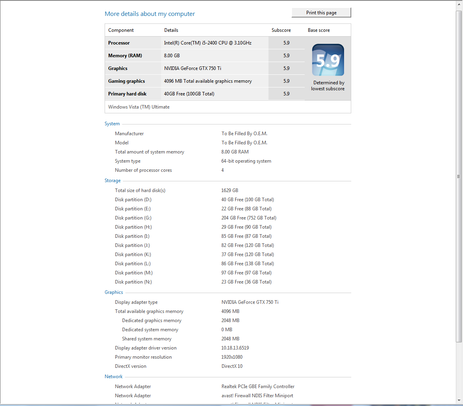Click the 0 MB dedicated system memory value
The image size is (463, 406).
(x=227, y=330)
